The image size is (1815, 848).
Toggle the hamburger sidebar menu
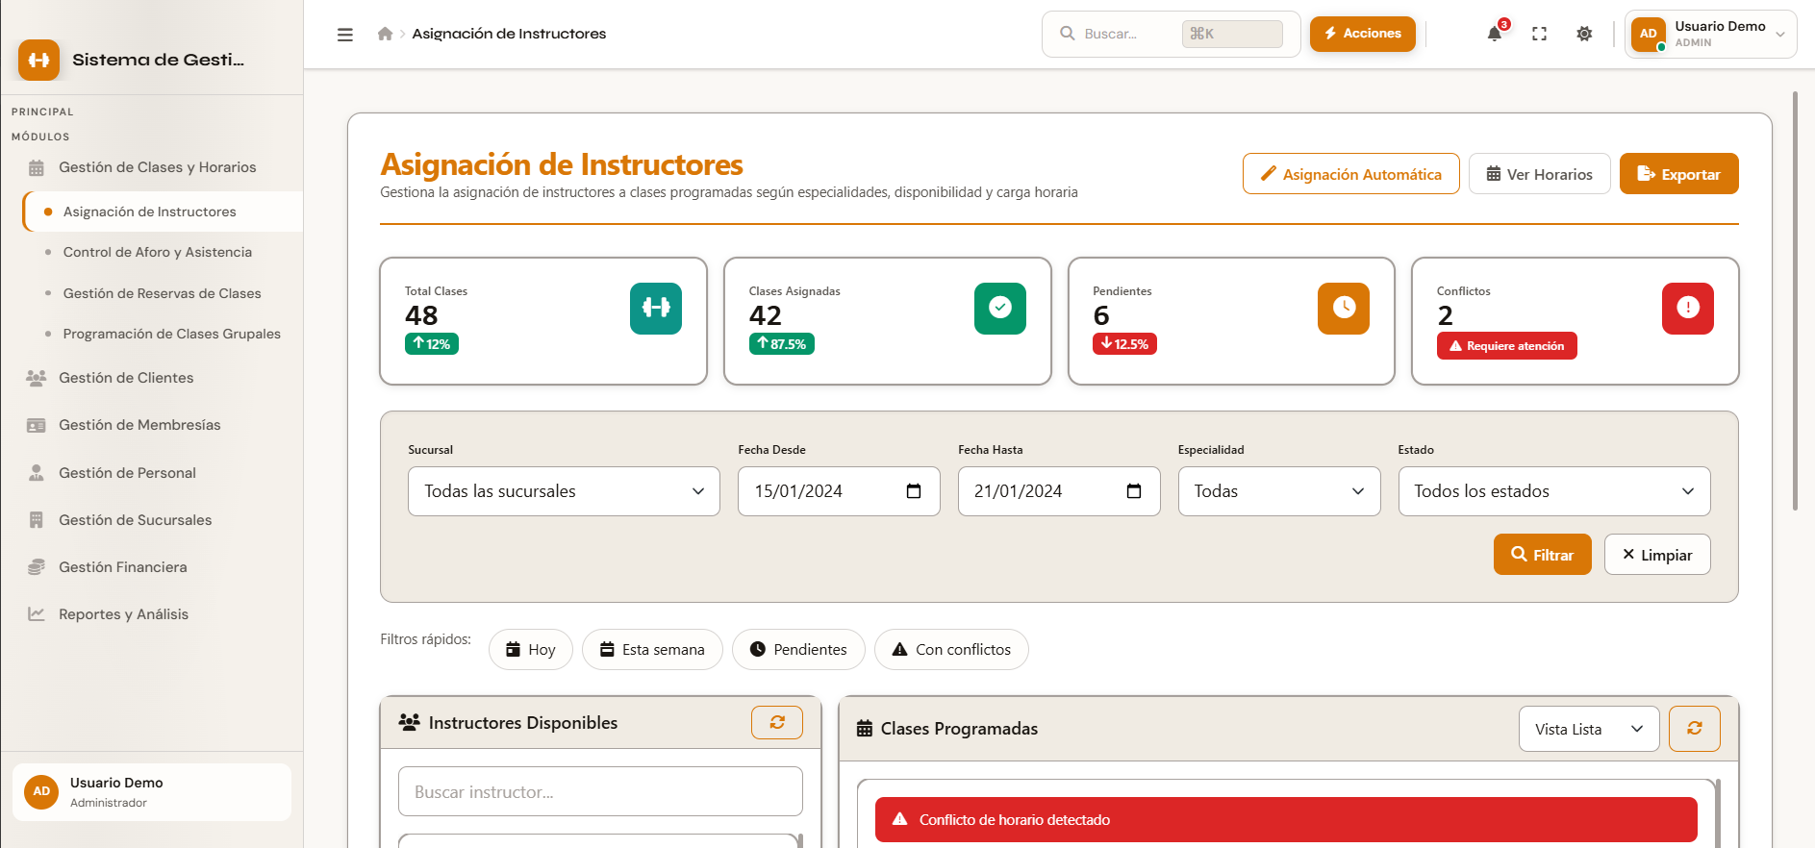(x=345, y=35)
